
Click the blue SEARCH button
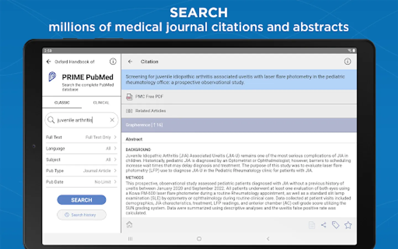click(82, 200)
